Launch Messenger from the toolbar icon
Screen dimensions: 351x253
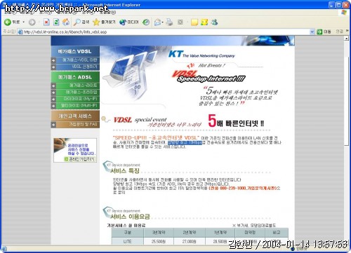pyautogui.click(x=214, y=22)
